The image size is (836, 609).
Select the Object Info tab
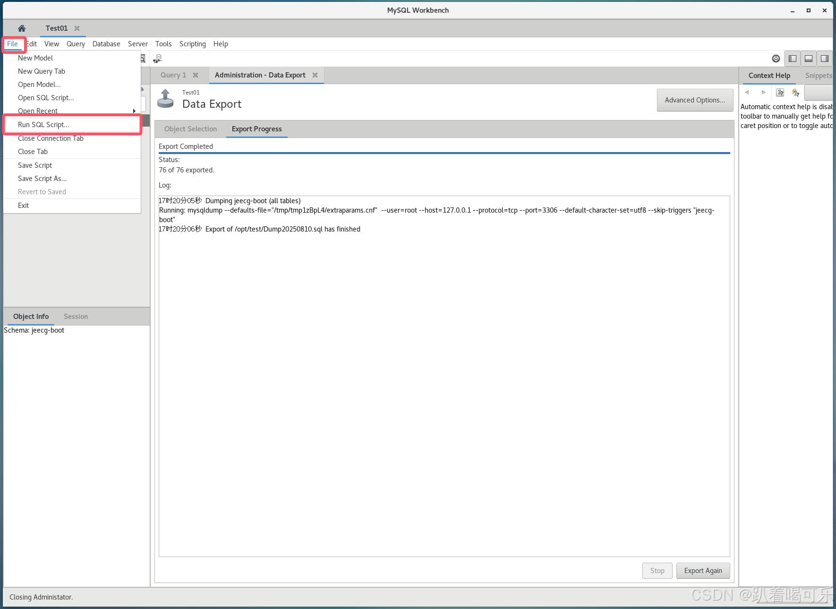click(31, 317)
